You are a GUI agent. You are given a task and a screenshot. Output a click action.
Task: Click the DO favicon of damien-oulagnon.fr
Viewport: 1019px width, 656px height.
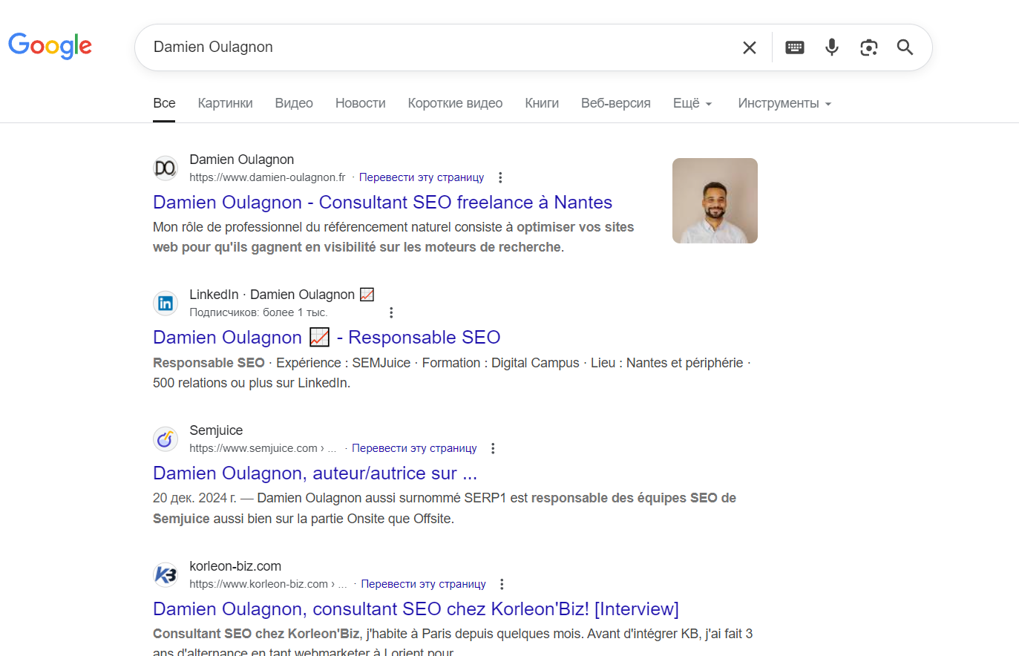(x=165, y=168)
